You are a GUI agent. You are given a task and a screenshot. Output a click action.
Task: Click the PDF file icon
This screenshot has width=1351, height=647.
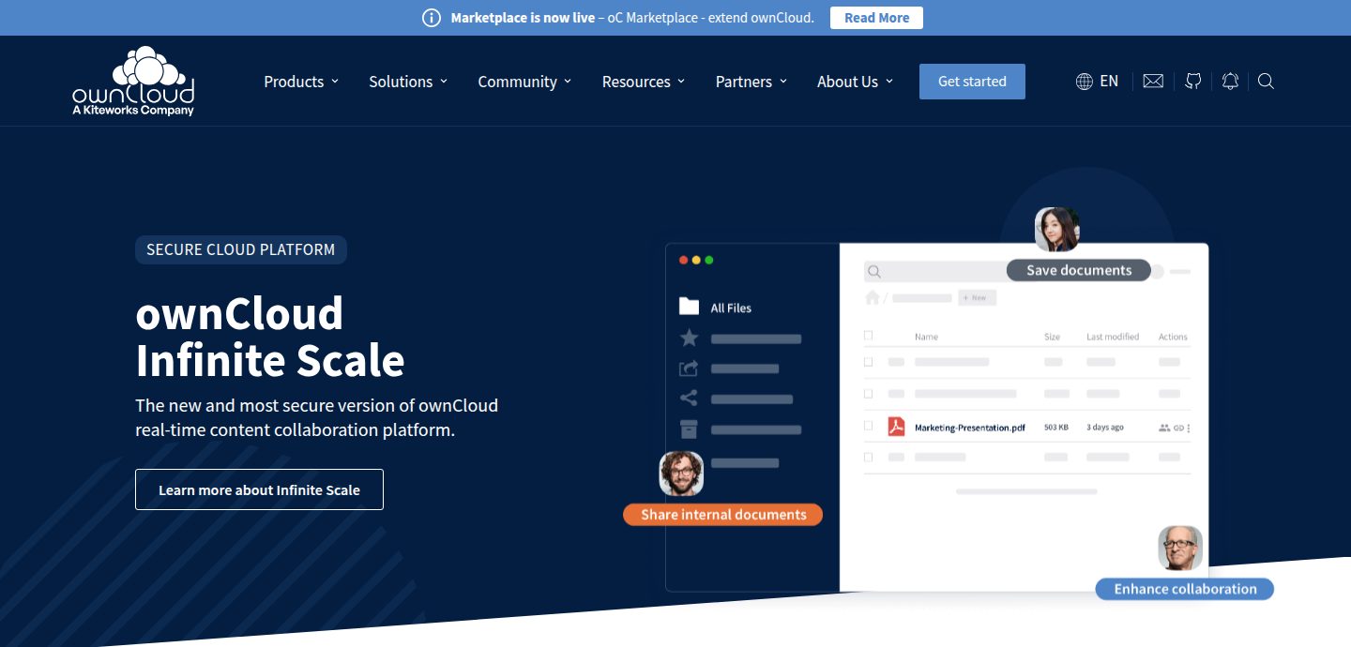pos(897,427)
